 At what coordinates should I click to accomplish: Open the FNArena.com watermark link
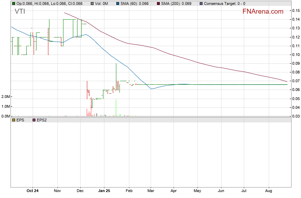click(263, 12)
